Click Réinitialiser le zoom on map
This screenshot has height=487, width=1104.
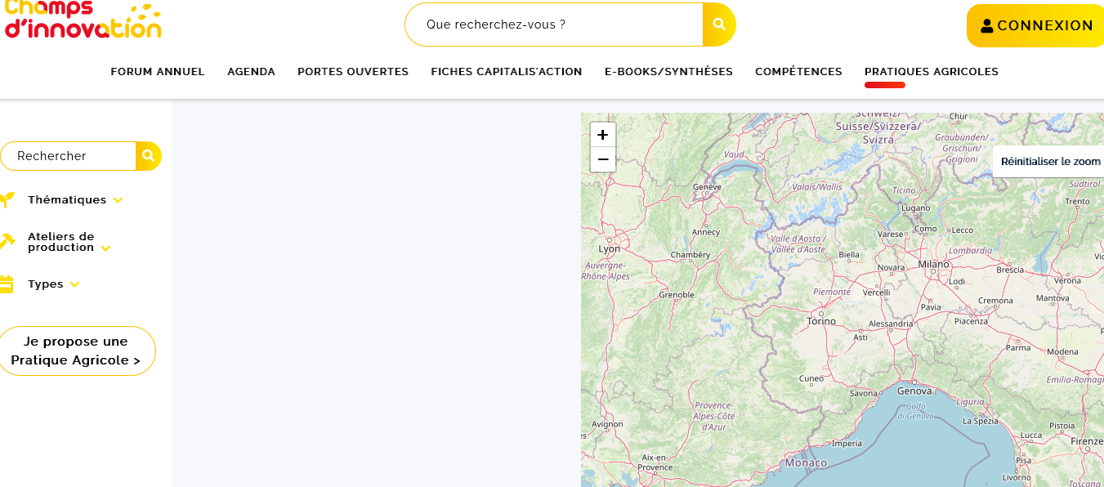point(1050,162)
